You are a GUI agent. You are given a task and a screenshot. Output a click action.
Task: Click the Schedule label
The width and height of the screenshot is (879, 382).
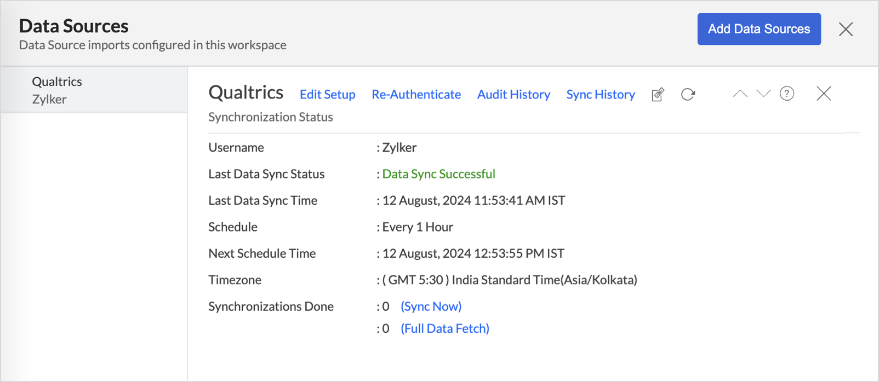(x=233, y=227)
